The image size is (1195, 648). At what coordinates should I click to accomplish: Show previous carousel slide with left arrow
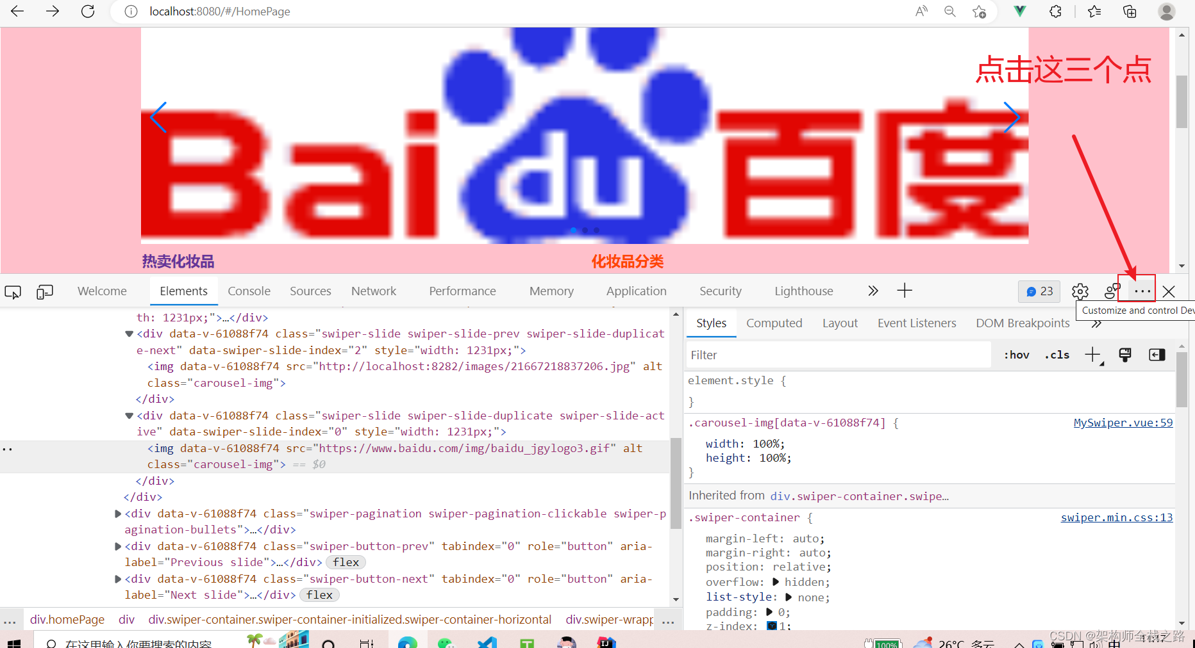tap(158, 117)
